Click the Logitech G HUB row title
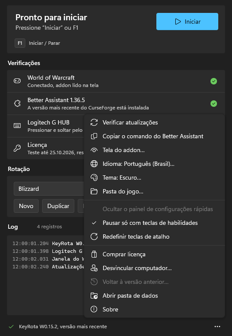The height and width of the screenshot is (336, 232). click(49, 122)
